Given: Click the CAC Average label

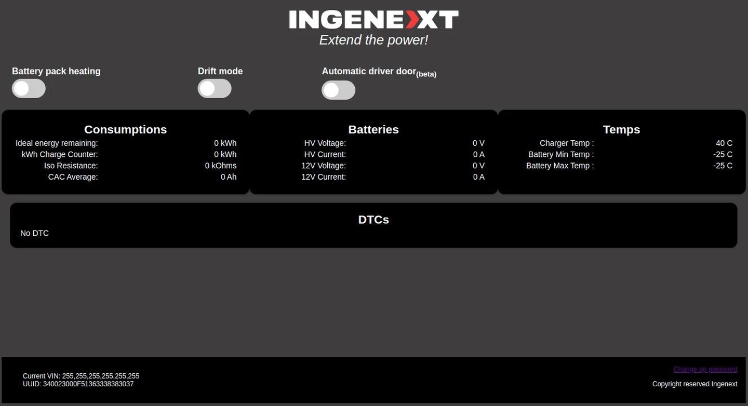Looking at the screenshot, I should [x=73, y=177].
